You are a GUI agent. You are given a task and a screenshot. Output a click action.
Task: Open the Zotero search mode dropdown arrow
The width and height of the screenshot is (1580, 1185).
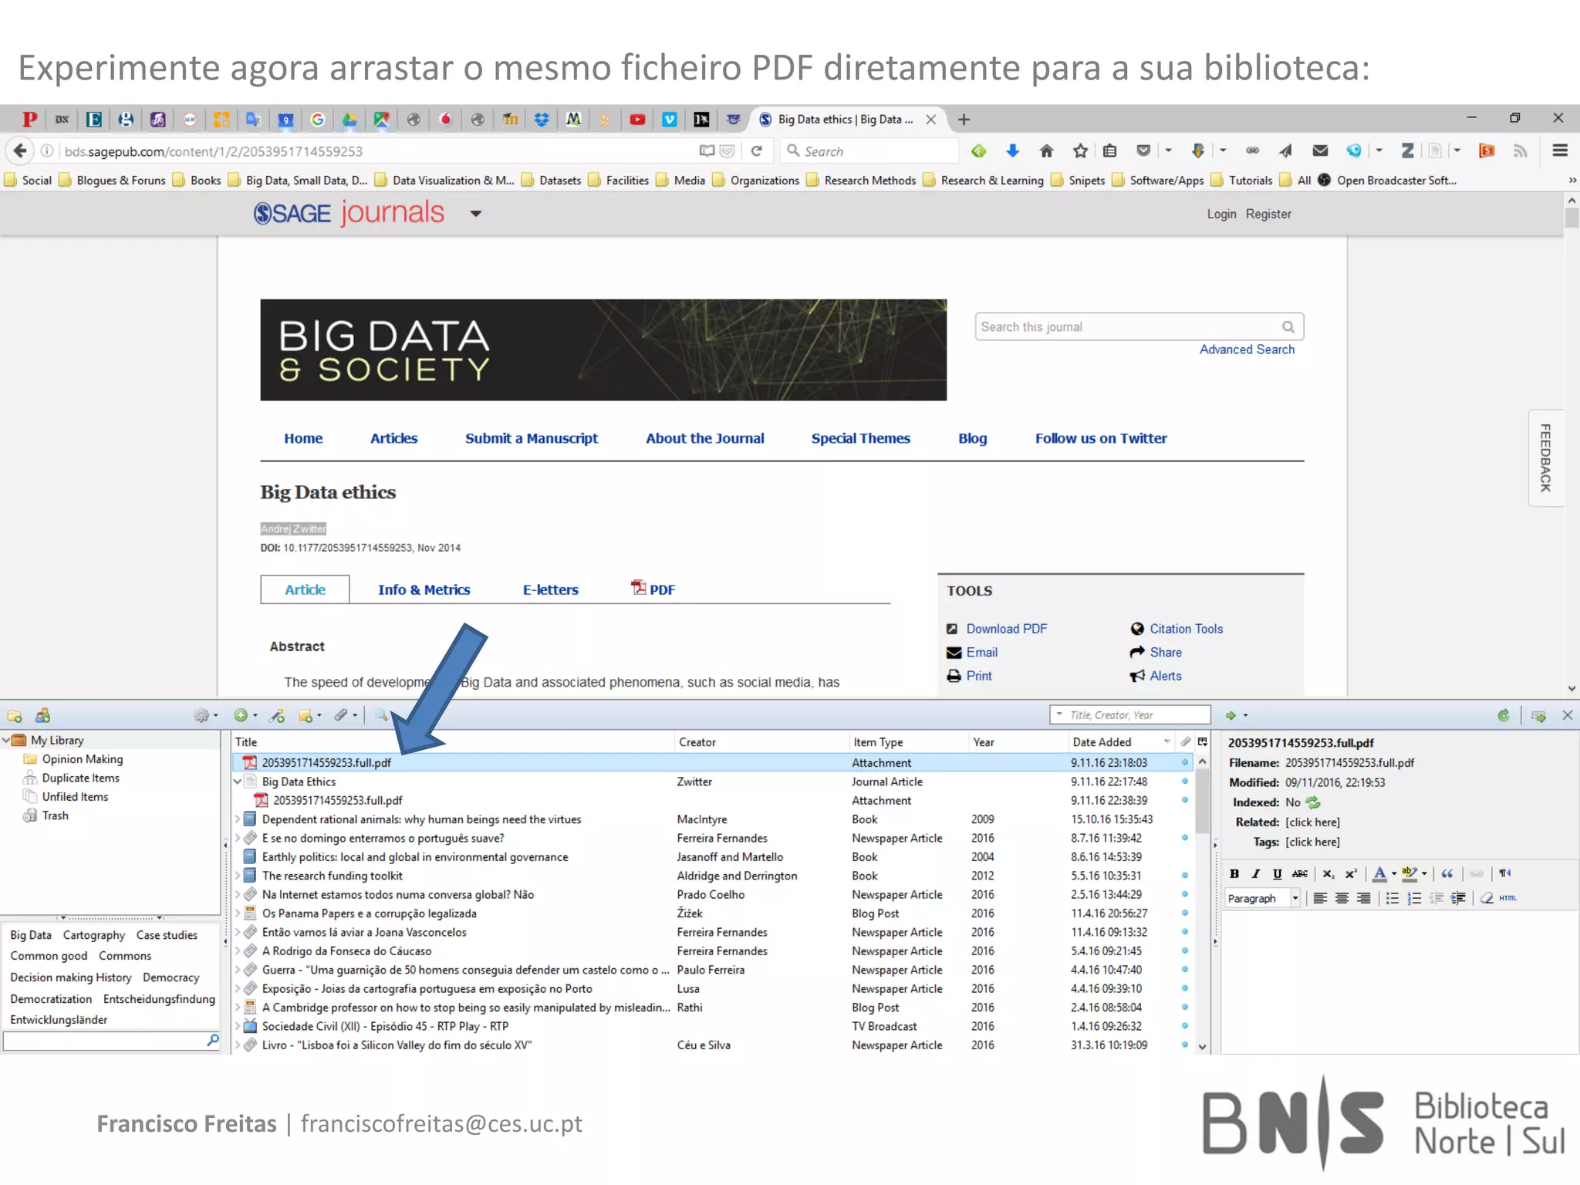pos(1059,715)
